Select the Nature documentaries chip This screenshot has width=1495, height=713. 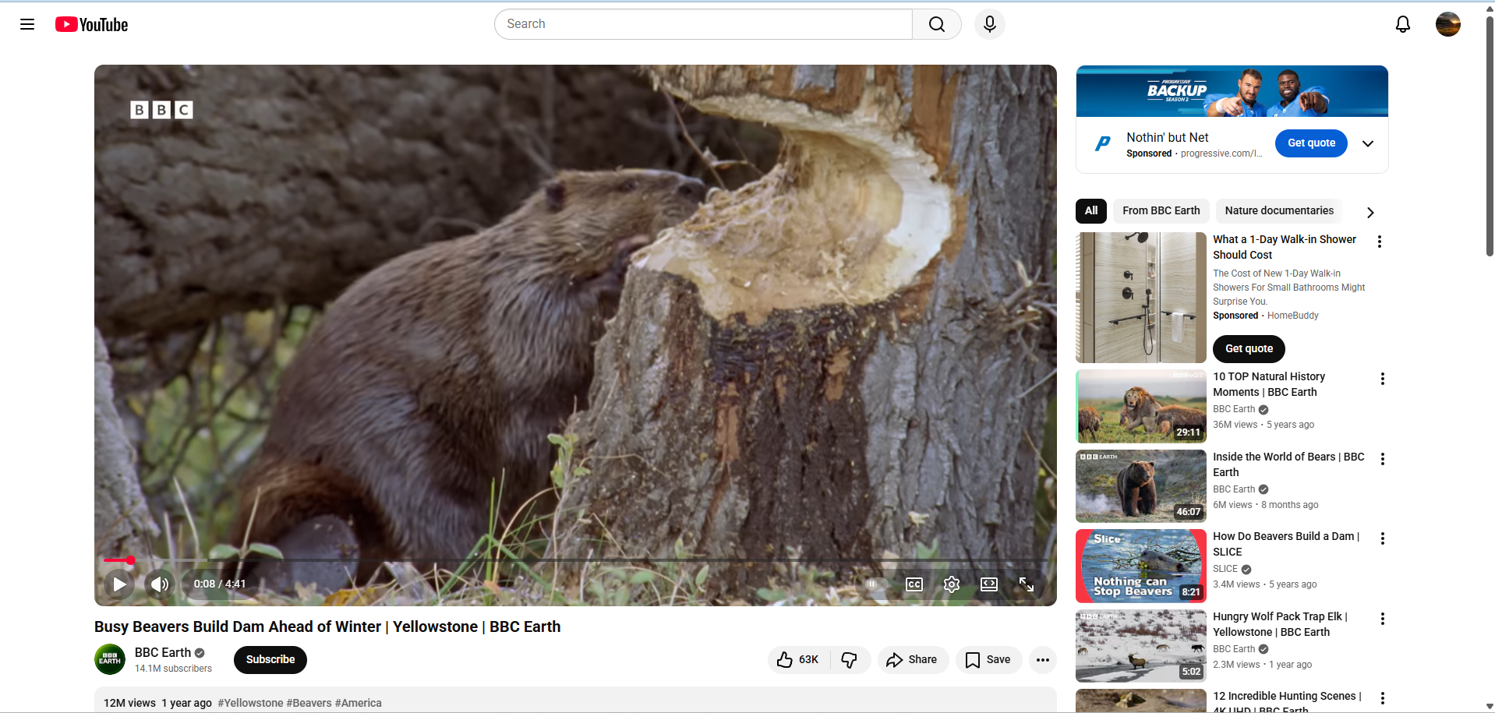(x=1278, y=211)
